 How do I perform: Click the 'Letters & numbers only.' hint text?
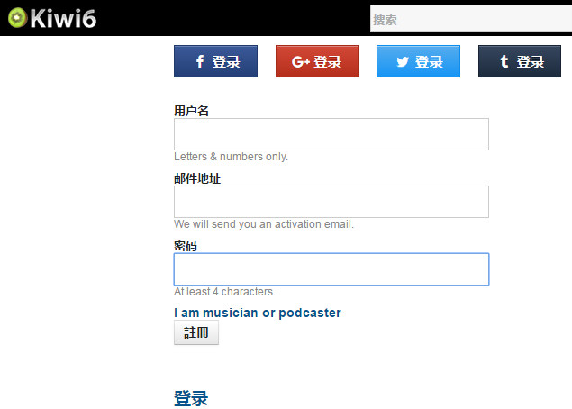coord(231,157)
